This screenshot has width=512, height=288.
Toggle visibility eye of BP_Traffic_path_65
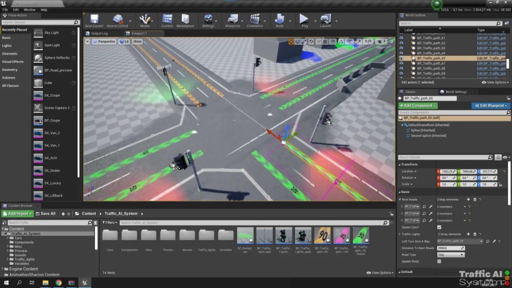[401, 58]
